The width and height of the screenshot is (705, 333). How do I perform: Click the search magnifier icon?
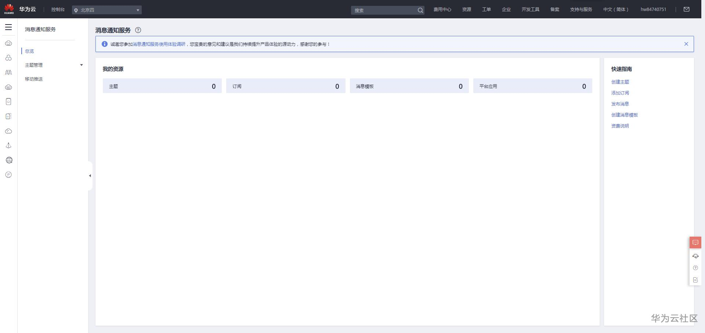[x=420, y=10]
